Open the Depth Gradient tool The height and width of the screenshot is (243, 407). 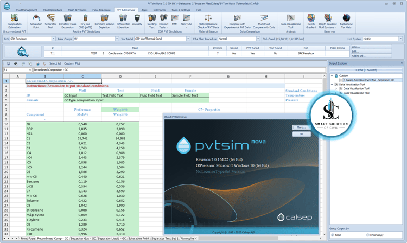click(x=311, y=21)
